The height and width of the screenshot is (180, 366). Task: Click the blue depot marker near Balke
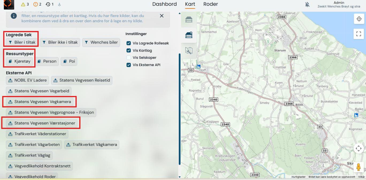pyautogui.click(x=356, y=115)
